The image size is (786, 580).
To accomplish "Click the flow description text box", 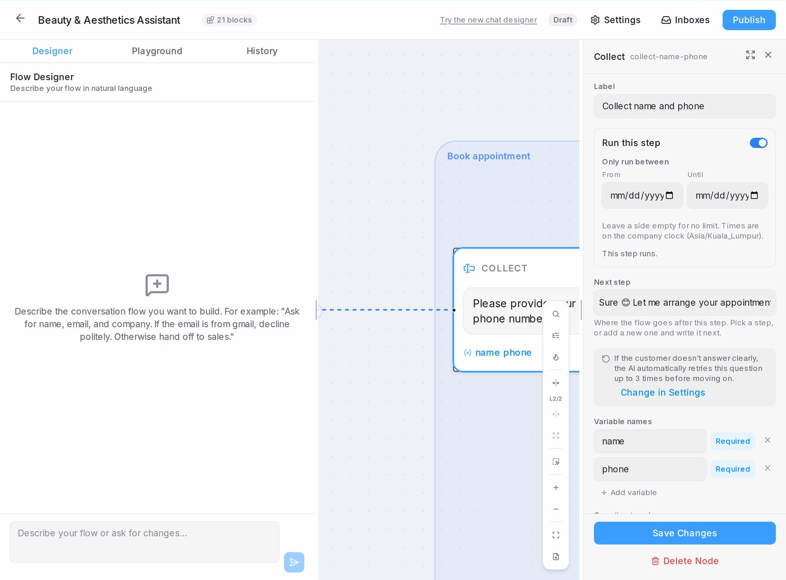I will point(144,542).
